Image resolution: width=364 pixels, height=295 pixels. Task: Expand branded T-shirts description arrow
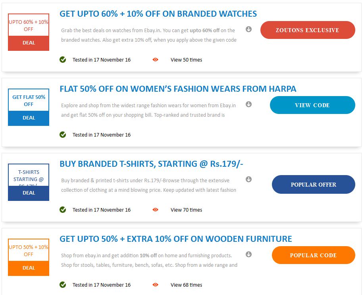coord(248,179)
